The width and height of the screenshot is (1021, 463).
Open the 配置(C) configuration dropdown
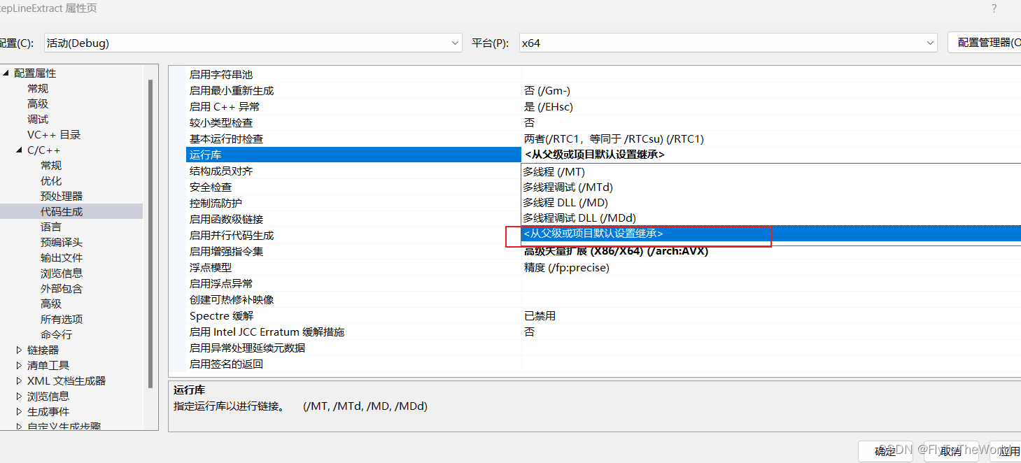(456, 43)
